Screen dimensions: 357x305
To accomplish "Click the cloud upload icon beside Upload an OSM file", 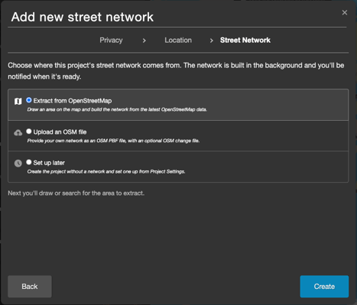I will click(18, 132).
